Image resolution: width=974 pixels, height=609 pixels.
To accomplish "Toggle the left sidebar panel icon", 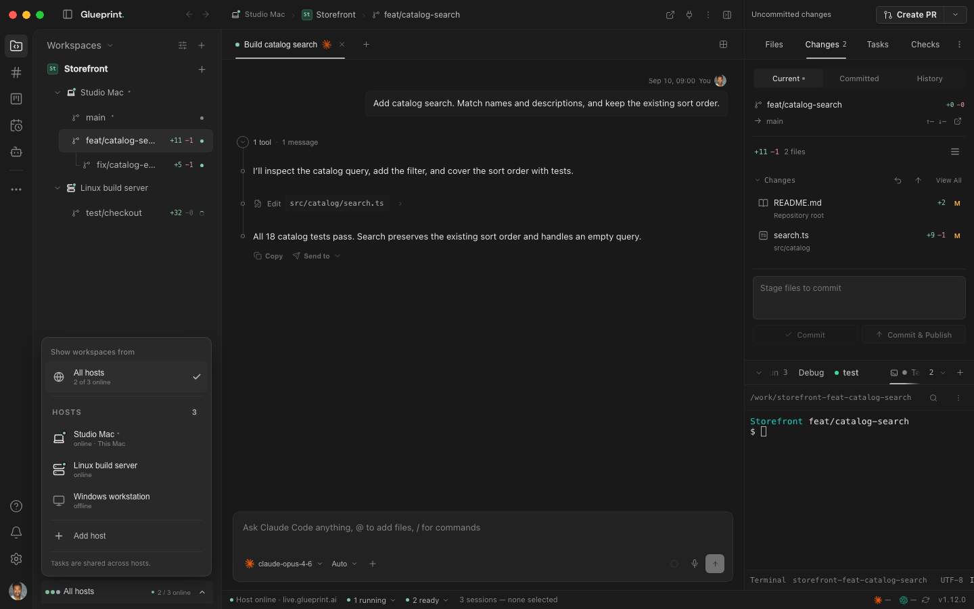I will tap(68, 14).
